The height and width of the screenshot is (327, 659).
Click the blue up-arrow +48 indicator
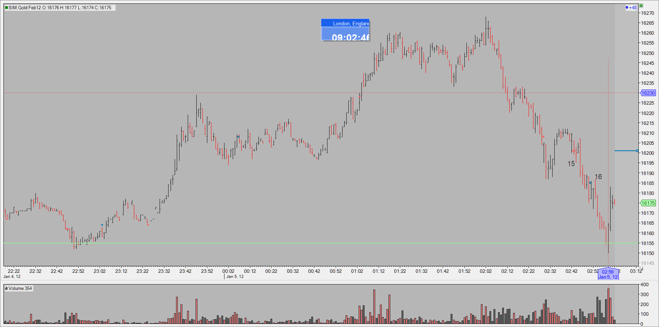click(631, 8)
